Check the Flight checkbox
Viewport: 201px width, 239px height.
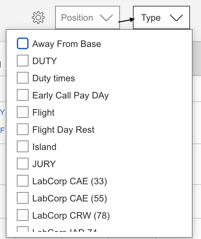[x=23, y=112]
